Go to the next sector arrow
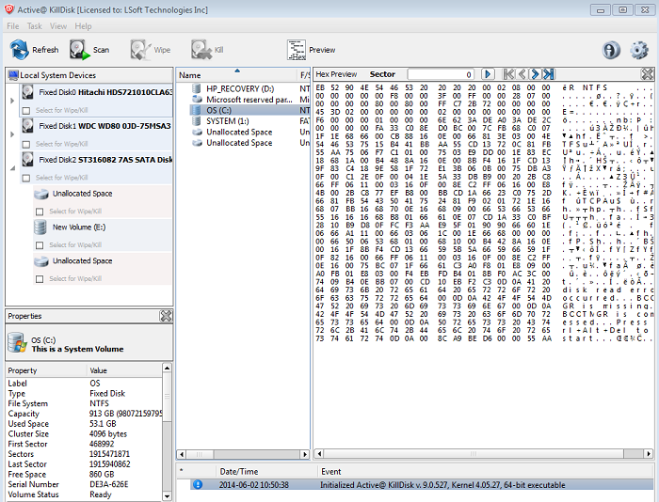The width and height of the screenshot is (659, 502). [x=535, y=74]
